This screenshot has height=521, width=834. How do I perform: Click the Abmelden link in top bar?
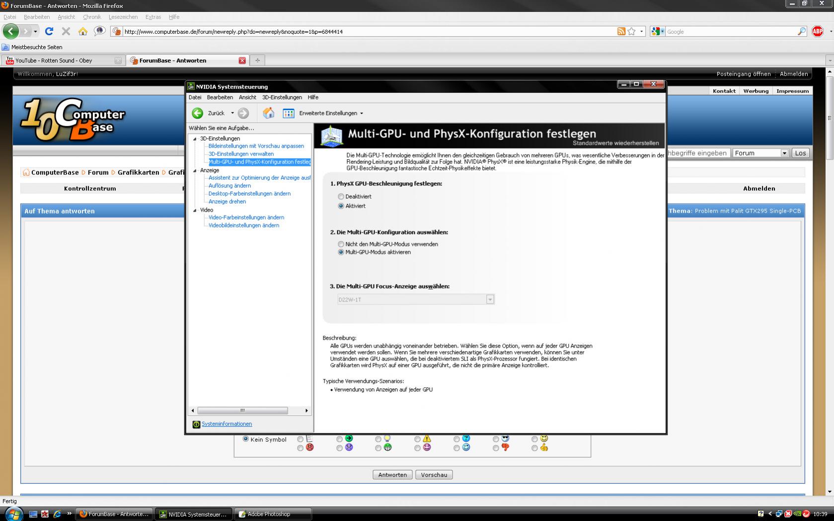(x=794, y=74)
